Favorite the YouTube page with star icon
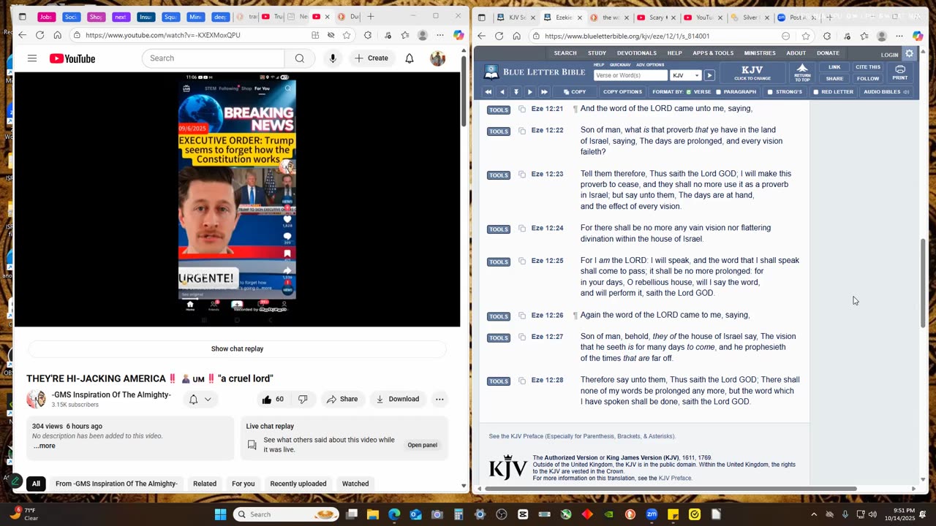This screenshot has width=936, height=526. pos(347,35)
